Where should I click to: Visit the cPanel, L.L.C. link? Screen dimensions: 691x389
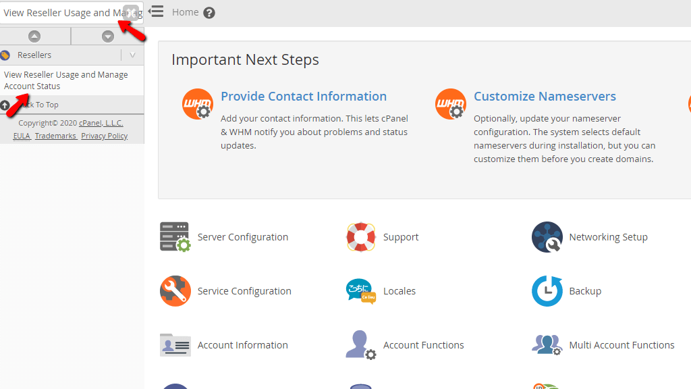tap(101, 123)
